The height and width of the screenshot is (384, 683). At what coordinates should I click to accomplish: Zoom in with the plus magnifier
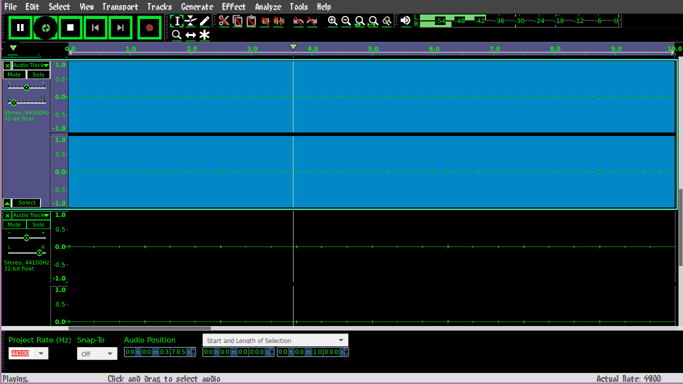(332, 21)
